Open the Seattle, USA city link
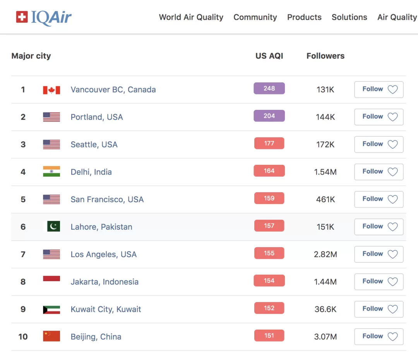The height and width of the screenshot is (352, 418). coord(94,144)
